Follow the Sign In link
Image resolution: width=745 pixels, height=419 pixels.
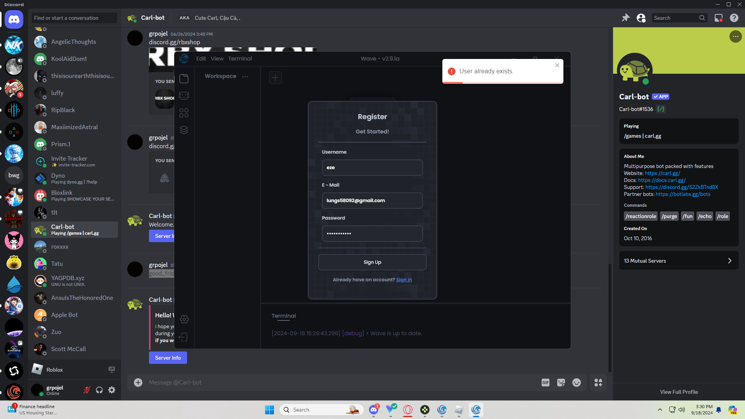404,280
